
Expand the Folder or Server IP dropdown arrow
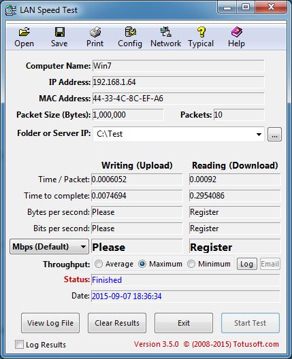[x=259, y=135]
